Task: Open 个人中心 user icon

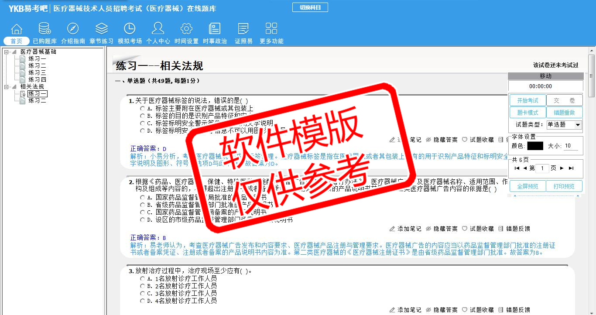Action: coord(158,29)
